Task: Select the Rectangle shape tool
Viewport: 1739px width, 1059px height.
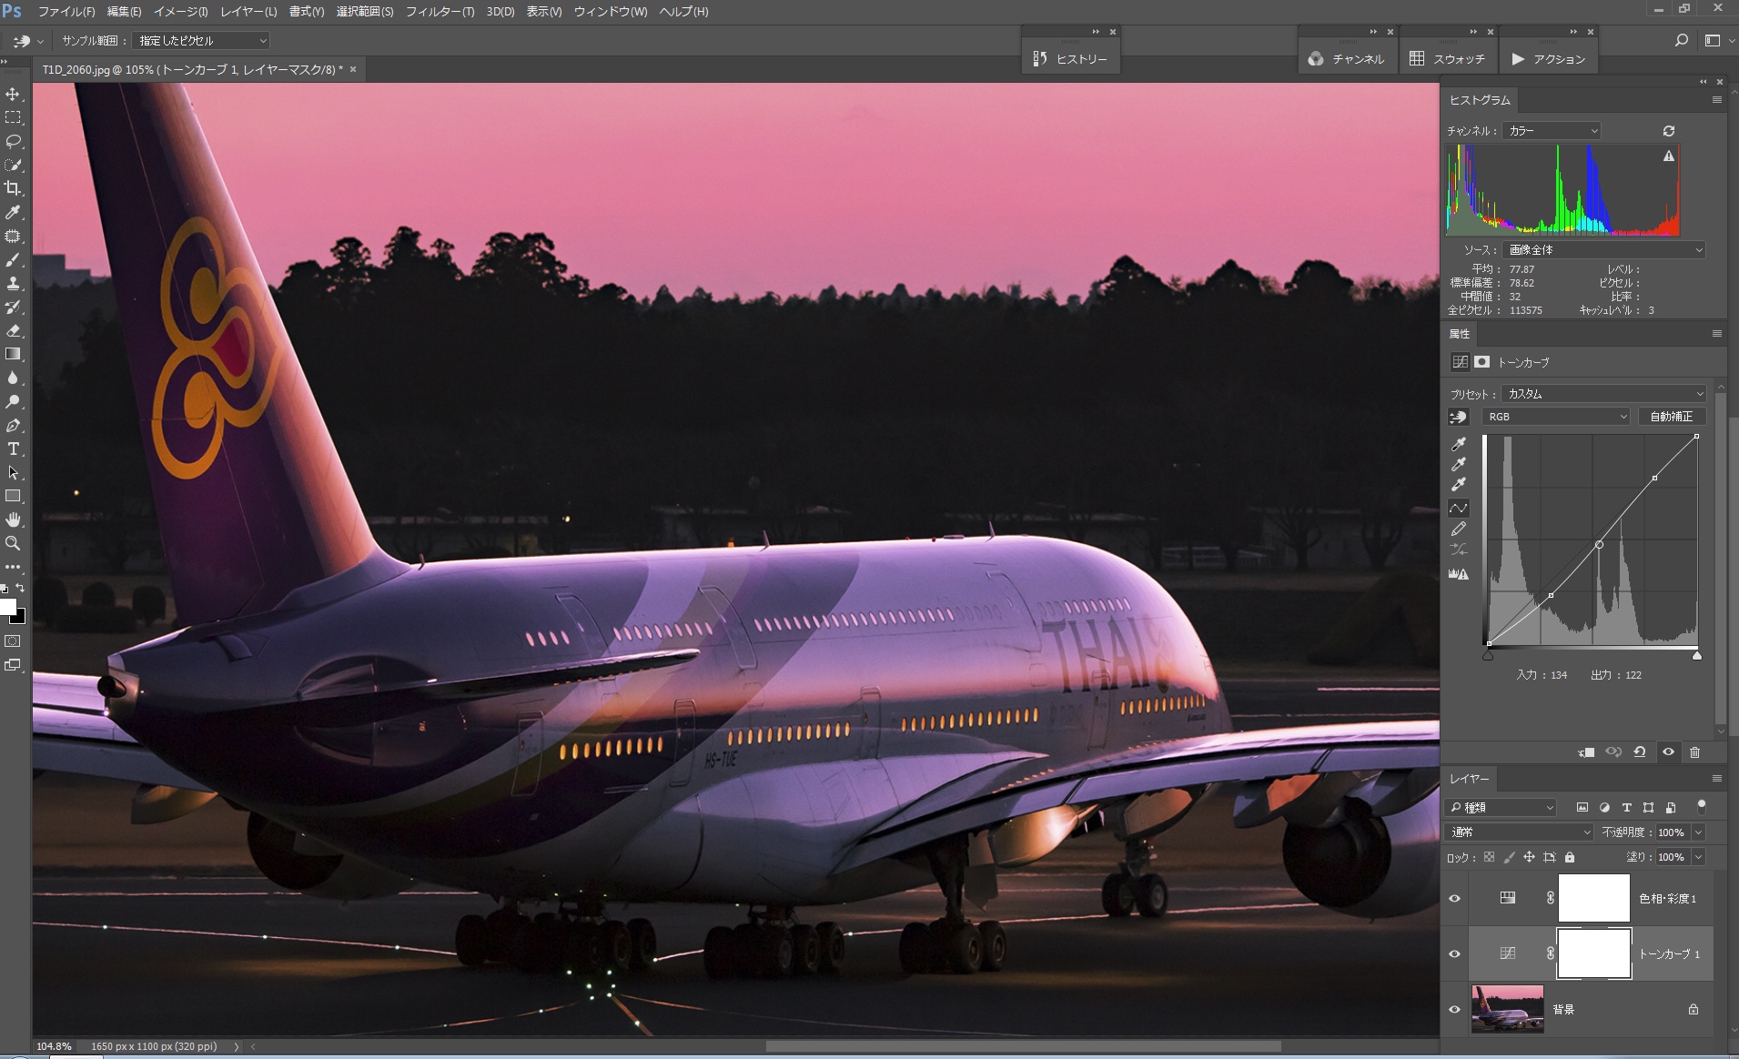Action: [x=13, y=496]
